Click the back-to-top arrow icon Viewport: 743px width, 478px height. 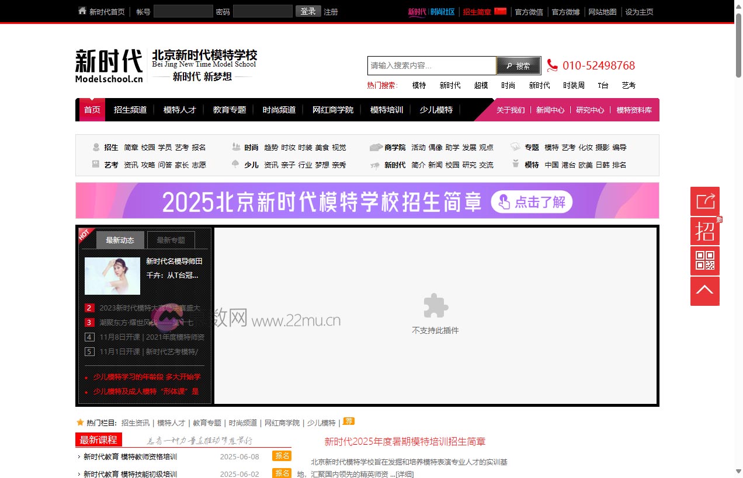(704, 291)
